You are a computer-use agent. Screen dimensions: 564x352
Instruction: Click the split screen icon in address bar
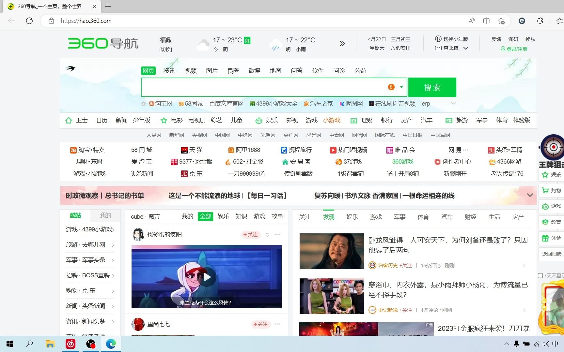pos(486,21)
